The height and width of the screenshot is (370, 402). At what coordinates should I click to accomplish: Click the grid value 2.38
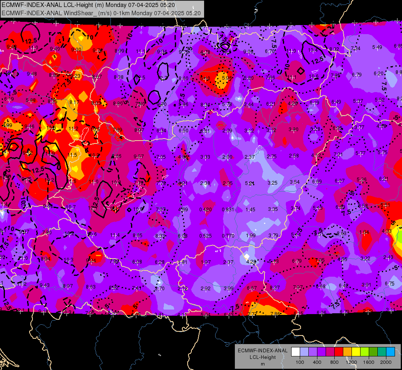(205, 183)
